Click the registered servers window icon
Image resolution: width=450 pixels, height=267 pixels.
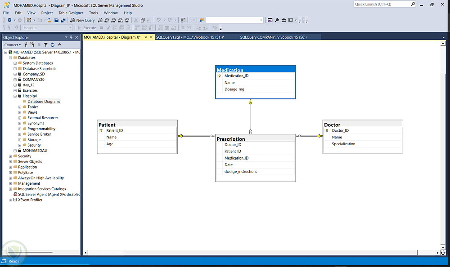tap(270, 20)
